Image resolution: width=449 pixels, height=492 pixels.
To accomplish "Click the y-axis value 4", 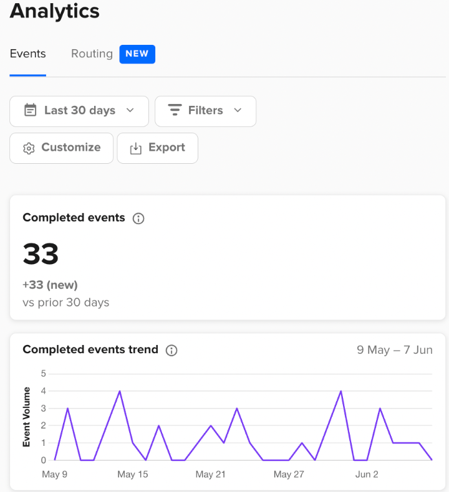I will (x=44, y=391).
